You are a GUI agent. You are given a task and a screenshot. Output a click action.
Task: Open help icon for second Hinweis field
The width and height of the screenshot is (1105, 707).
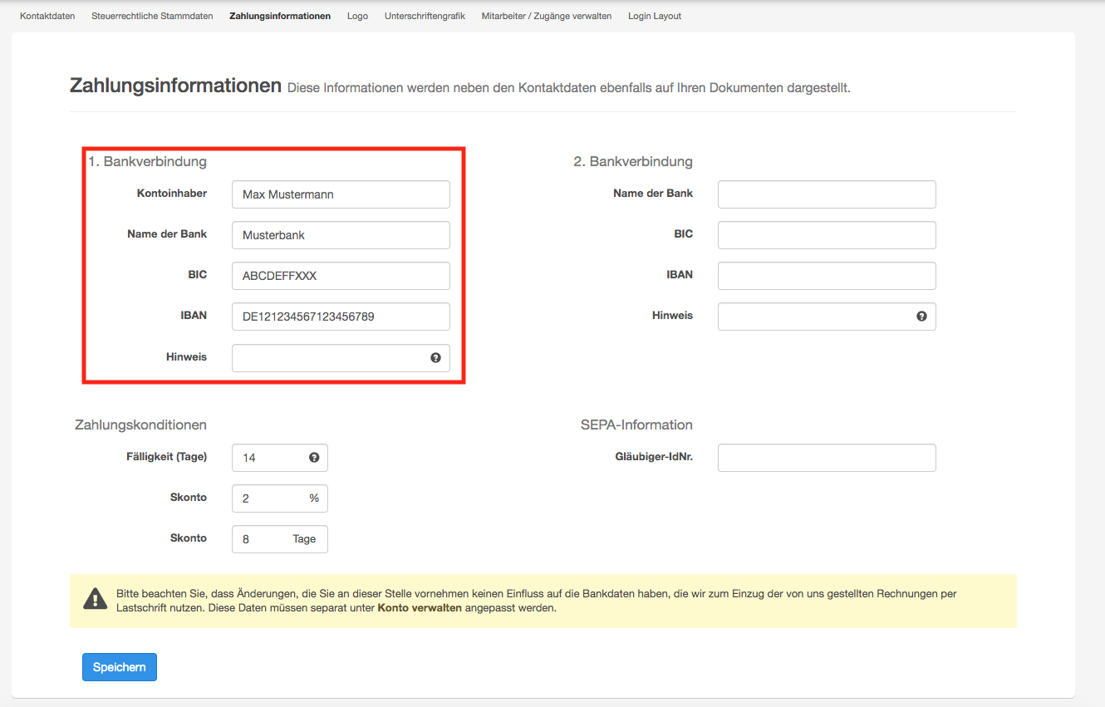coord(921,317)
